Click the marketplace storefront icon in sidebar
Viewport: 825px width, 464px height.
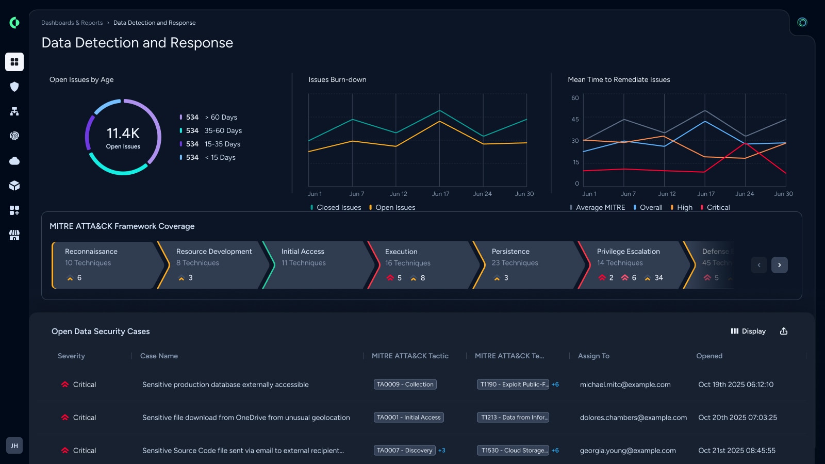coord(14,235)
